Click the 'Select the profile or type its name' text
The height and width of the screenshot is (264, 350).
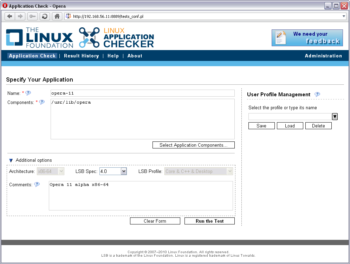pos(283,107)
